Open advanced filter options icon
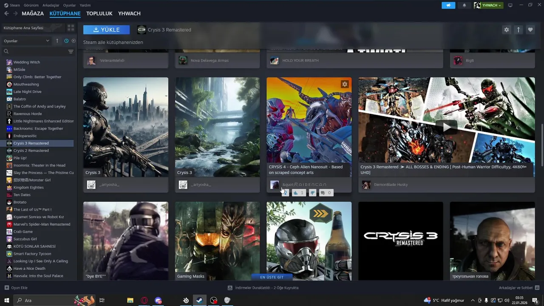Image resolution: width=544 pixels, height=306 pixels. click(x=71, y=51)
